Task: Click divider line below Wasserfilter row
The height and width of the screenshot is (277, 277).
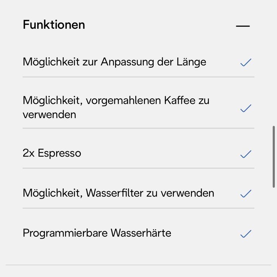Action: (139, 208)
